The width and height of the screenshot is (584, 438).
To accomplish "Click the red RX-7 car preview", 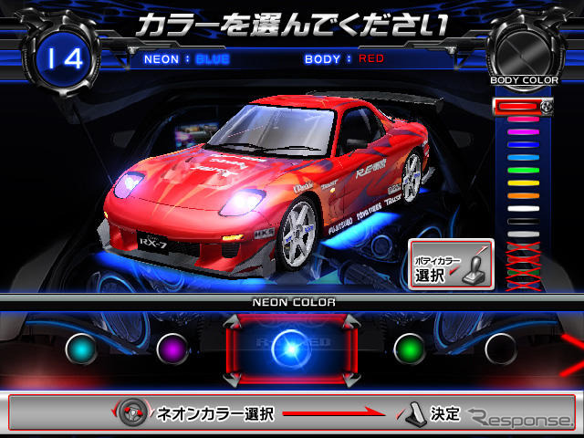I will 270,184.
